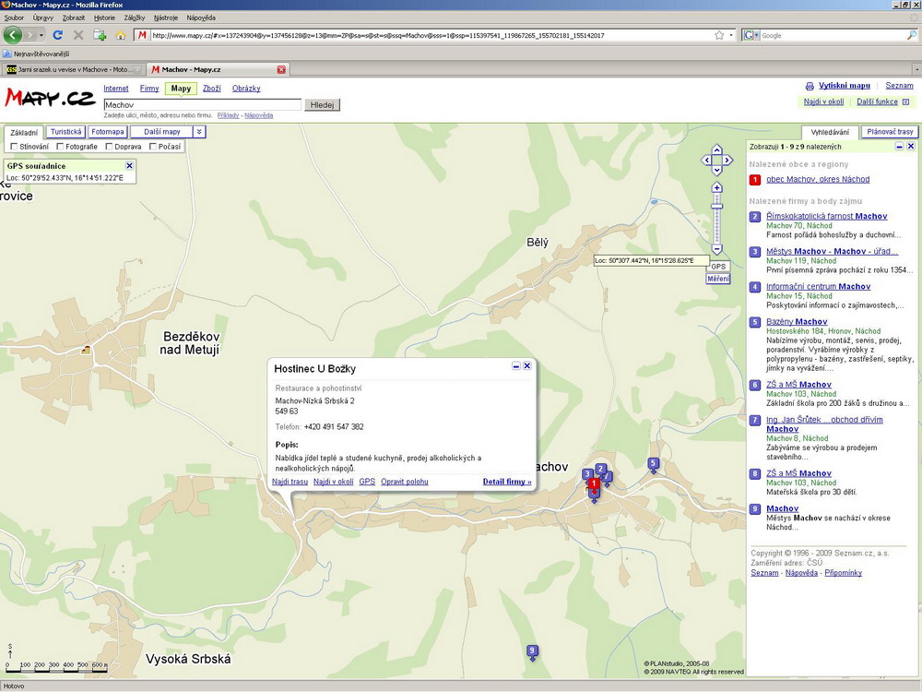
Task: Minimize the Hostinec U Božky popup
Action: click(x=515, y=366)
